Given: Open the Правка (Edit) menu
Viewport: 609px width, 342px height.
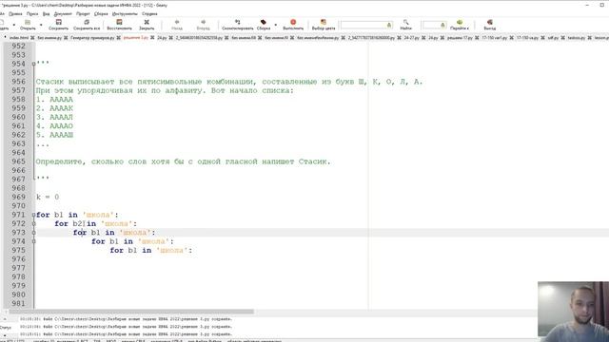Looking at the screenshot, I should pos(15,13).
